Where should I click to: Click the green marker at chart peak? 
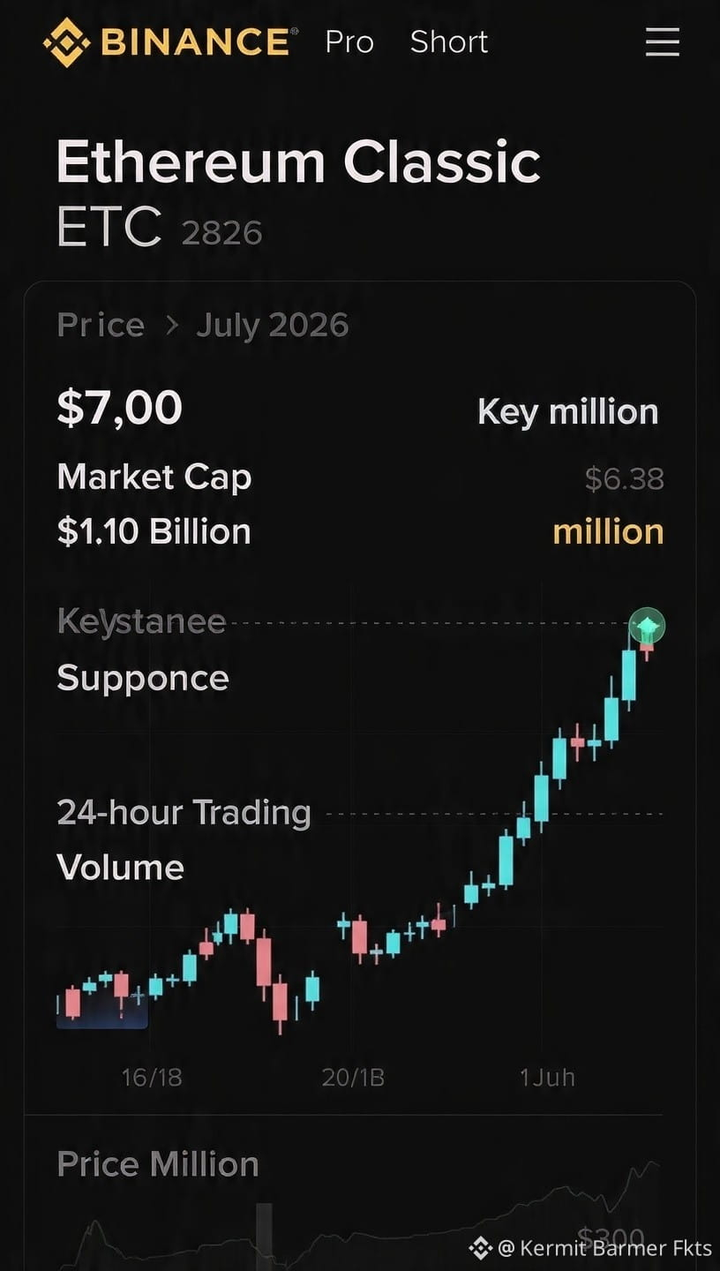[649, 626]
